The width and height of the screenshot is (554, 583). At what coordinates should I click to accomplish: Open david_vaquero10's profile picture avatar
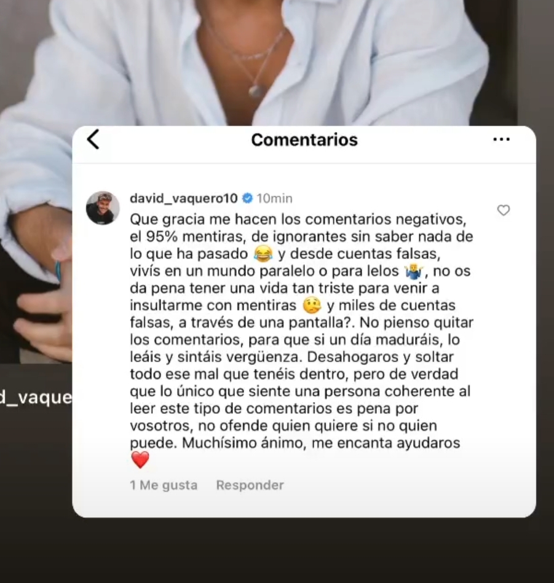pyautogui.click(x=103, y=208)
